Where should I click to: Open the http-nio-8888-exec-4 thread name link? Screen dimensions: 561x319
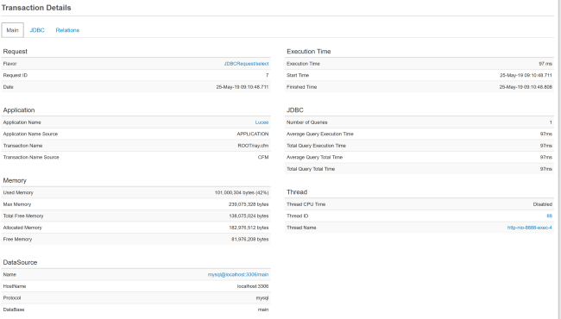point(530,228)
